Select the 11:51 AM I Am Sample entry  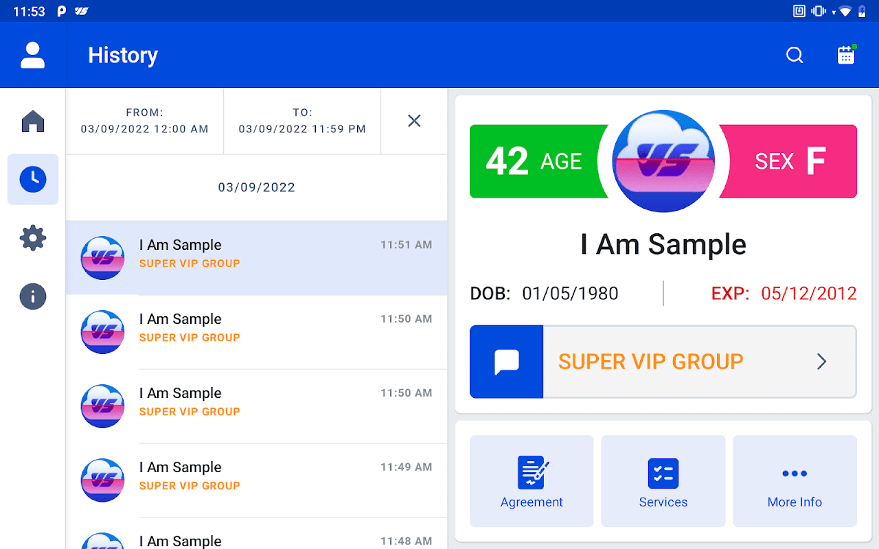tap(257, 258)
